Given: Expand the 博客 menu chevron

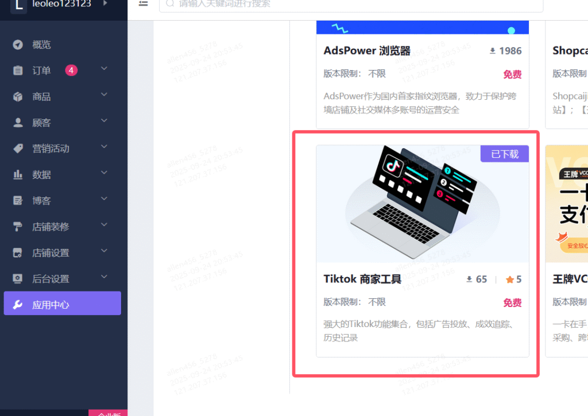Looking at the screenshot, I should (105, 199).
